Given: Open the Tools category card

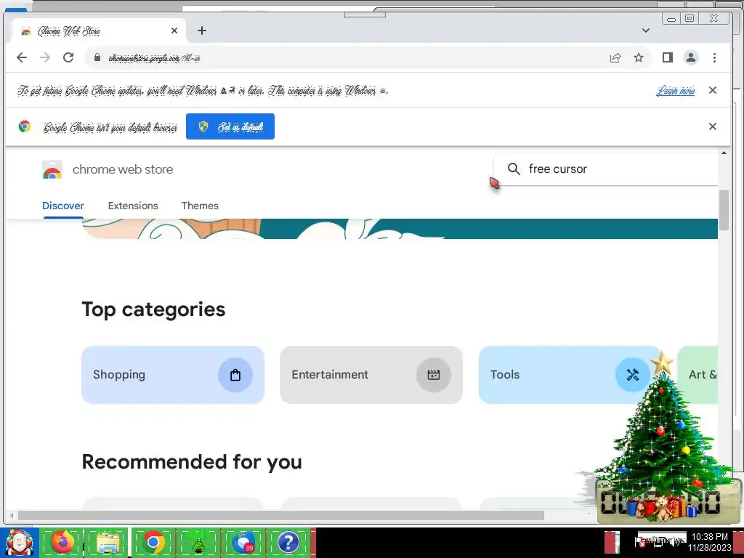Looking at the screenshot, I should pos(570,375).
